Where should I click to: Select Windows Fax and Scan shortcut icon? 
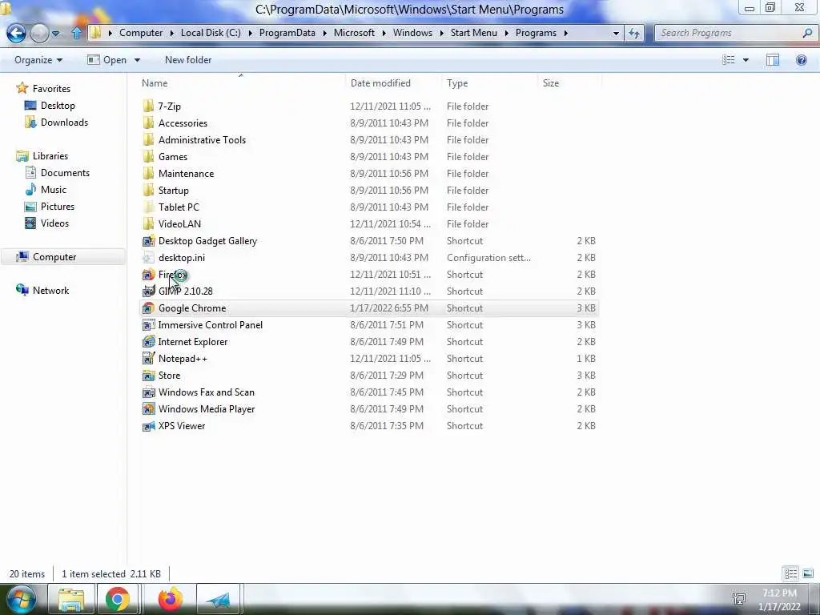point(148,392)
